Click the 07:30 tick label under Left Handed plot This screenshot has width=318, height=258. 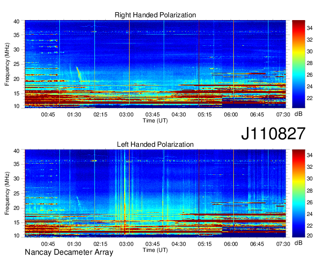[283, 244]
